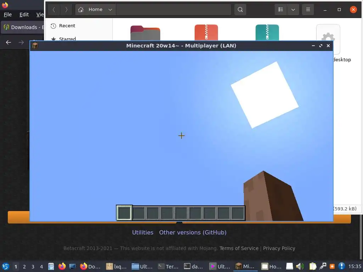Switch to da... terminal taskbar window
This screenshot has width=363, height=272.
(194, 266)
